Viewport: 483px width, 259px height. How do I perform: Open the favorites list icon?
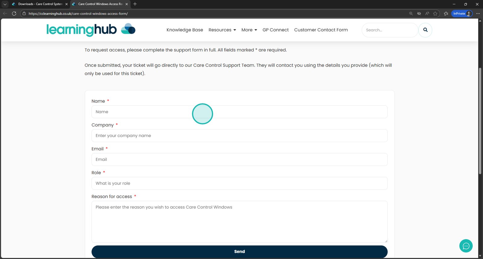(446, 14)
